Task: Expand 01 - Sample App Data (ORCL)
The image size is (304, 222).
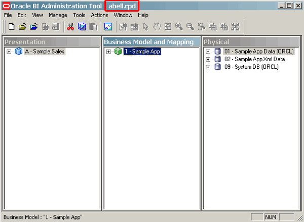Action: (x=208, y=52)
